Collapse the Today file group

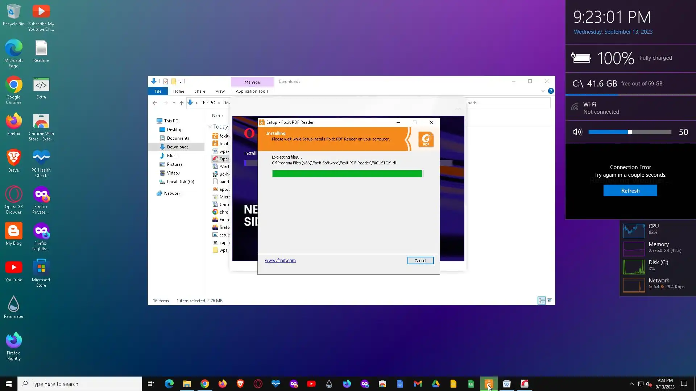click(x=210, y=127)
